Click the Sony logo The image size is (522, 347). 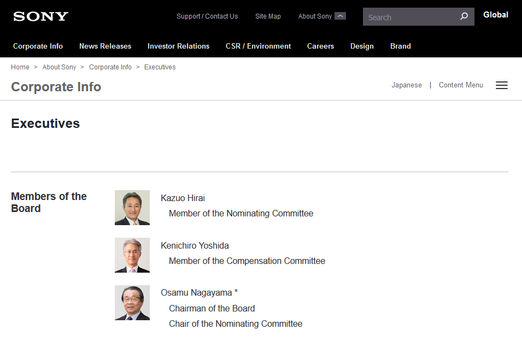click(40, 16)
